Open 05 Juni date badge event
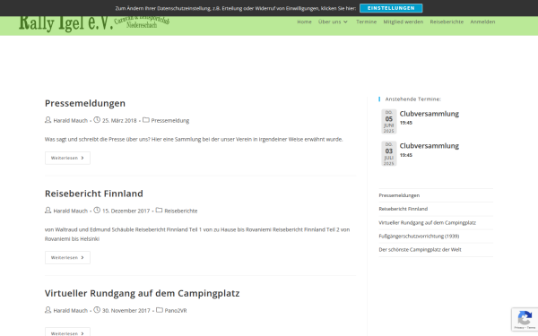538x336 pixels. [389, 121]
